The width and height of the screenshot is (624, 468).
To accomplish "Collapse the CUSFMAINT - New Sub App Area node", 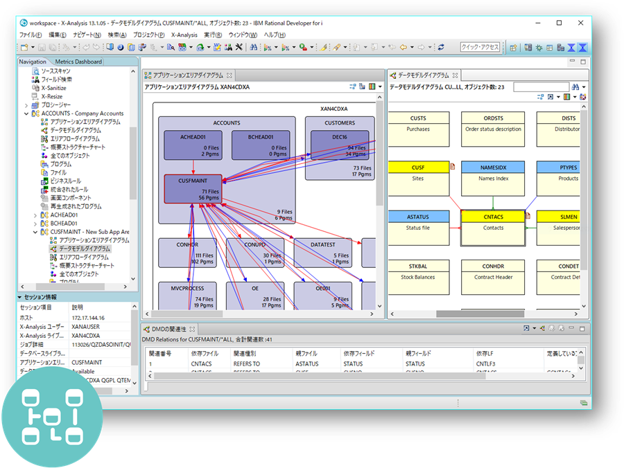I will point(35,232).
